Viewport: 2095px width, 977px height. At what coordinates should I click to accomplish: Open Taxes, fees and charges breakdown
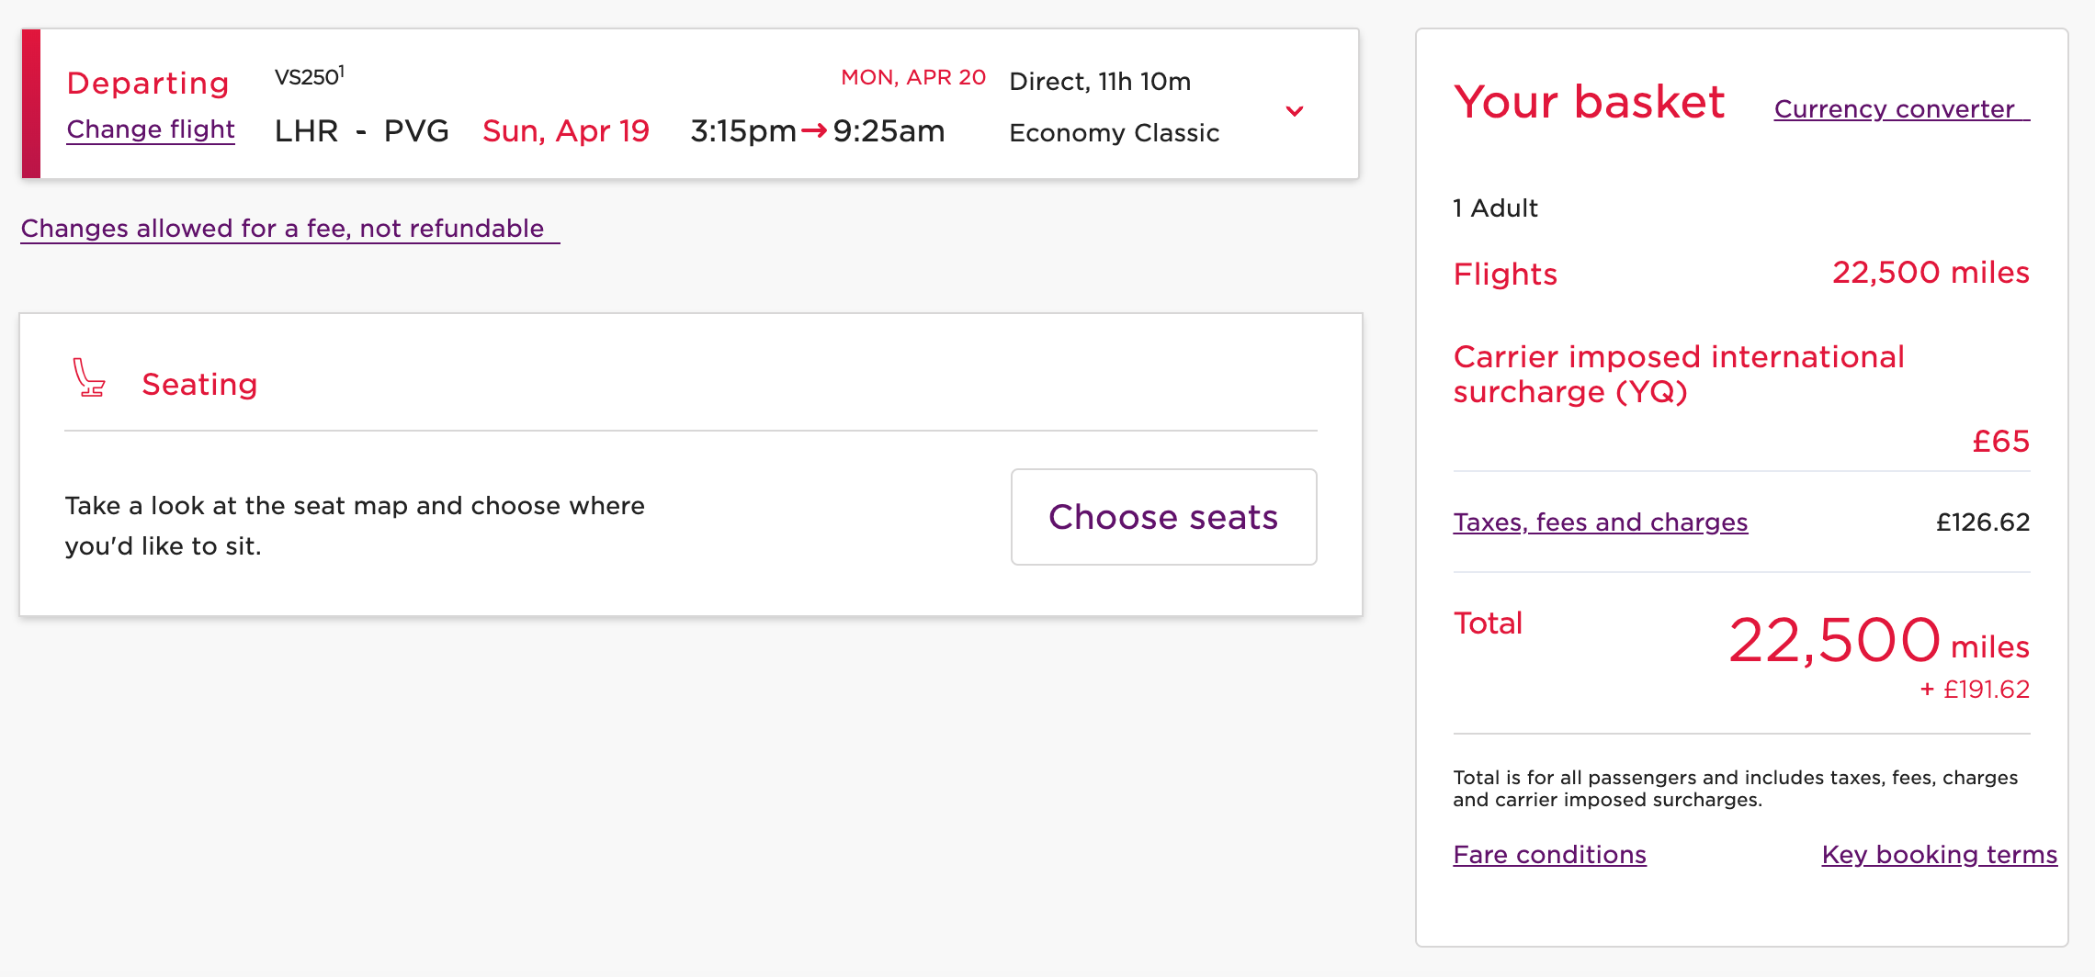(x=1600, y=522)
